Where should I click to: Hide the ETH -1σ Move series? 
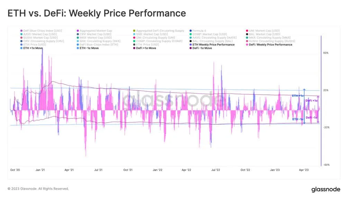[x=88, y=48]
